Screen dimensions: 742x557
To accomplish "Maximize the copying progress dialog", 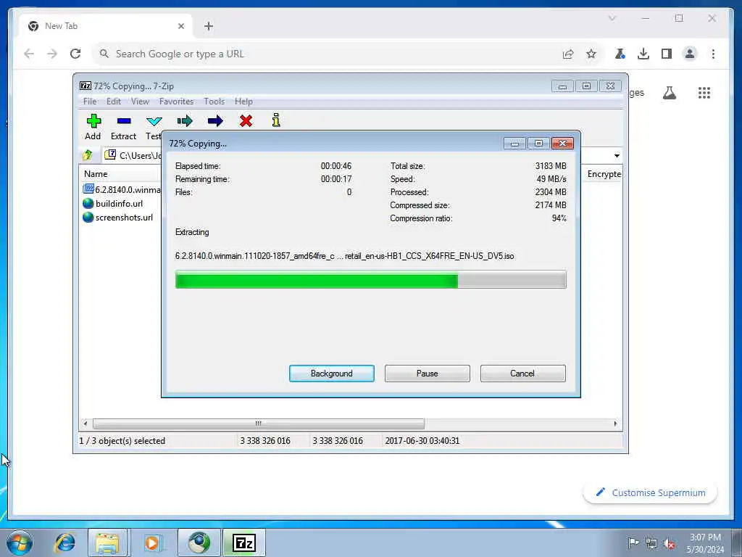I will tap(538, 143).
